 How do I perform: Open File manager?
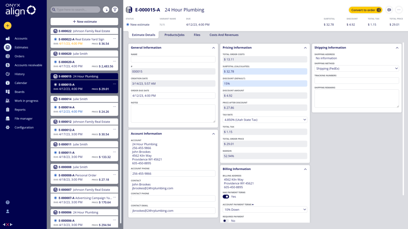24,119
